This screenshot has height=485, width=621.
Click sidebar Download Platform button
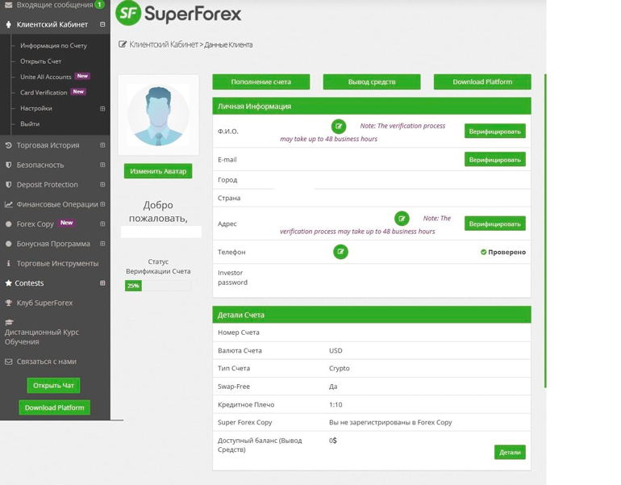pyautogui.click(x=54, y=408)
